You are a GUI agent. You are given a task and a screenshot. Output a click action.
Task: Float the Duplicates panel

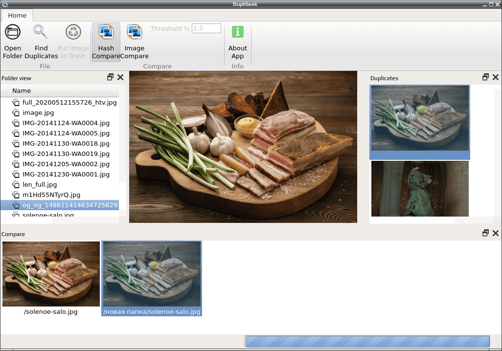(486, 77)
